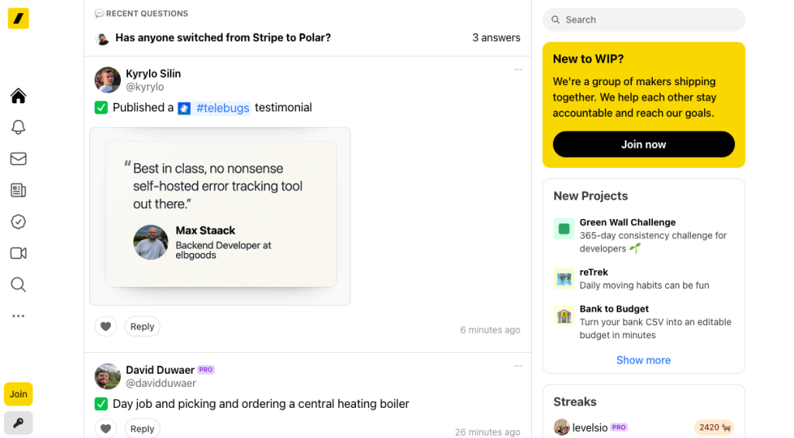Click the sidebar search magnifier icon
Image resolution: width=794 pixels, height=438 pixels.
click(x=19, y=285)
